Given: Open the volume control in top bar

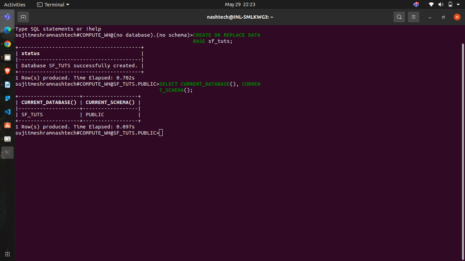Looking at the screenshot, I should point(441,4).
